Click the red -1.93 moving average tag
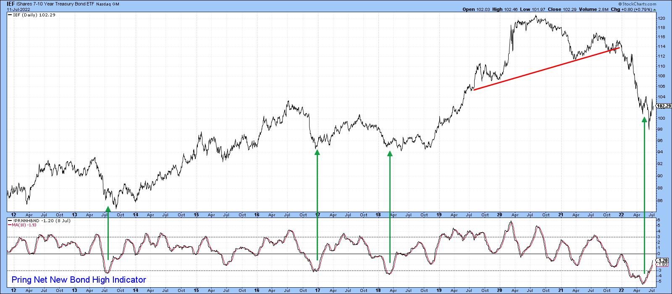The width and height of the screenshot is (672, 294). coord(662,265)
